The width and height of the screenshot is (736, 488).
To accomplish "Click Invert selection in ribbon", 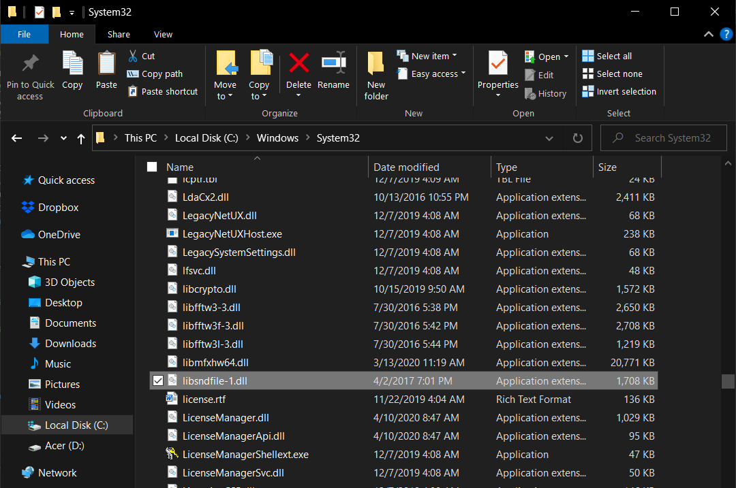I will (619, 91).
